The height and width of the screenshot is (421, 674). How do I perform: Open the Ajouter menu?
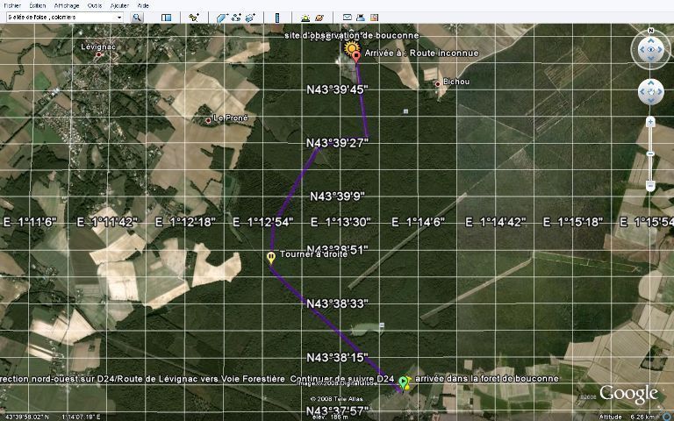[x=119, y=5]
